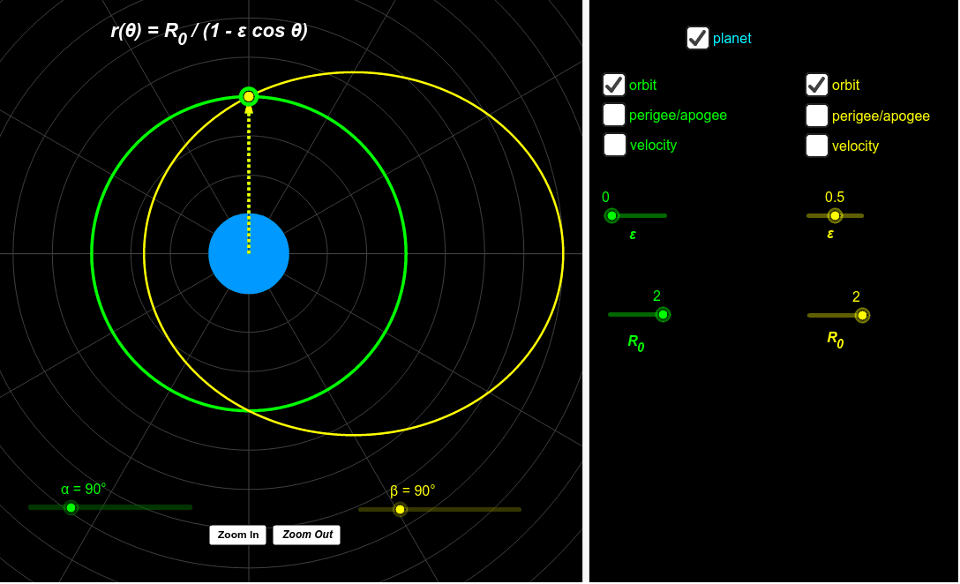
Task: Enable yellow perigee/apogee checkbox
Action: (817, 115)
